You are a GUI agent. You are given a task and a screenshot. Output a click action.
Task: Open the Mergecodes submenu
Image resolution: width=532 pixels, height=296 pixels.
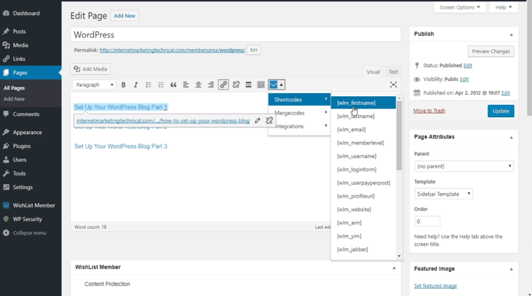tap(299, 113)
